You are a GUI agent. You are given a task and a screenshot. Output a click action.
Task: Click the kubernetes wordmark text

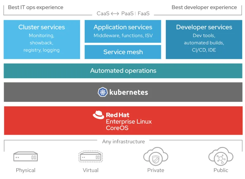point(129,92)
